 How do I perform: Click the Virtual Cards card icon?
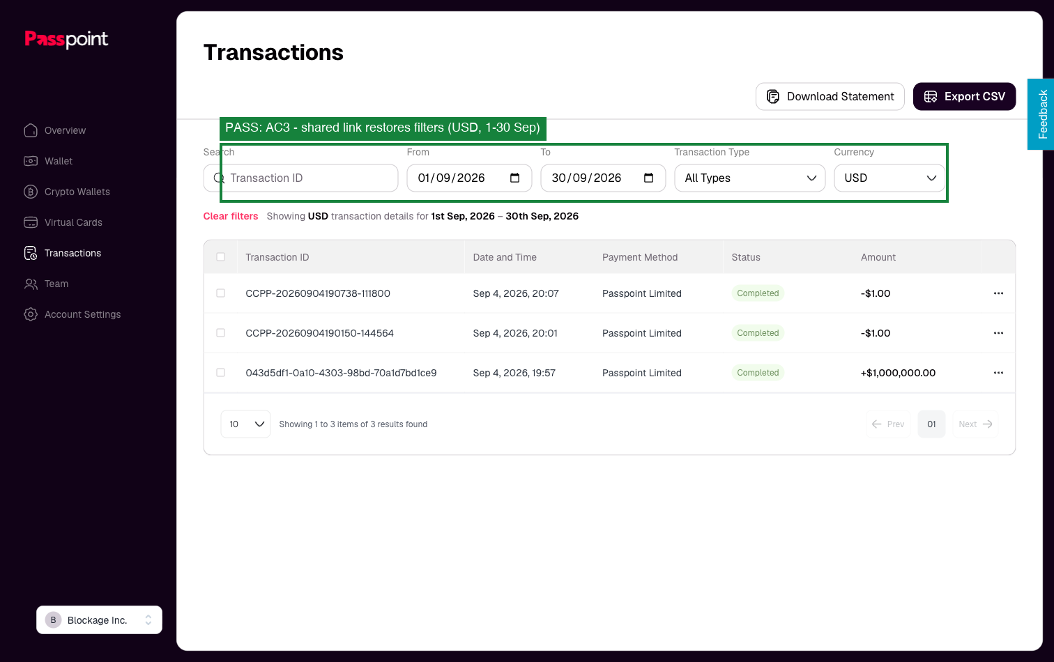click(x=31, y=222)
